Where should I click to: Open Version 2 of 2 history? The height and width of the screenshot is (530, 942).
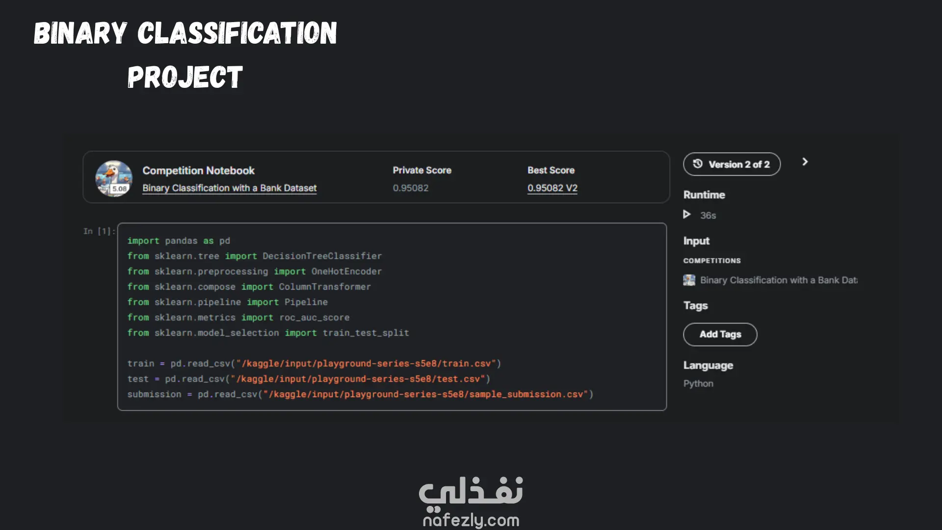click(738, 164)
